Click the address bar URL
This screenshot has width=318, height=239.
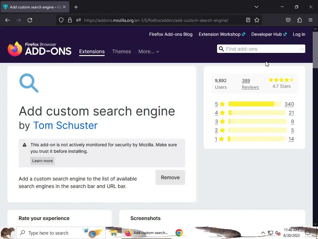156,20
